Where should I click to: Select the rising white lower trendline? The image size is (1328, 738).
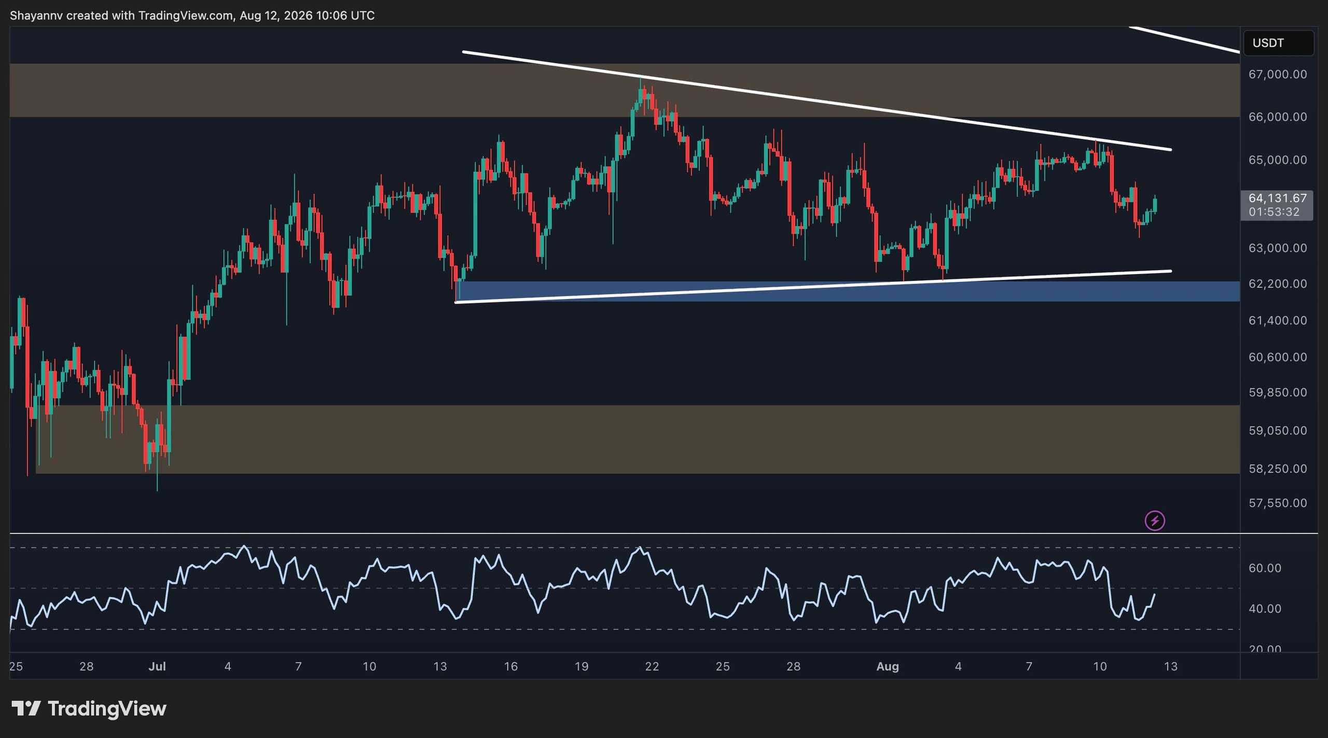(x=813, y=287)
